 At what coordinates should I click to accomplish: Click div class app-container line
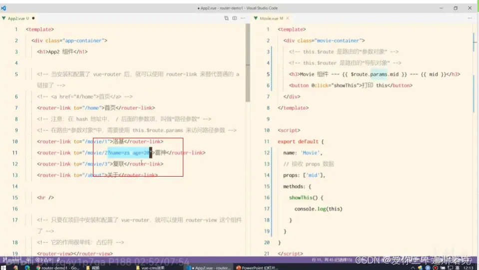(69, 40)
